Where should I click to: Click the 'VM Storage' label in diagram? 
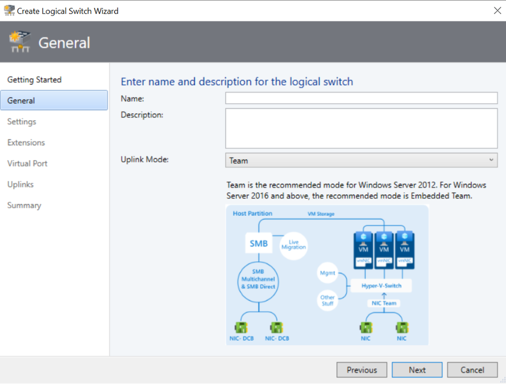coord(321,214)
